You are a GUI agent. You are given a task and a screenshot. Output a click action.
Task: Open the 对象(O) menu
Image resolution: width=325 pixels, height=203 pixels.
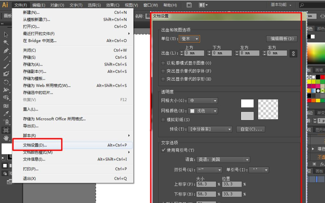tap(57, 5)
